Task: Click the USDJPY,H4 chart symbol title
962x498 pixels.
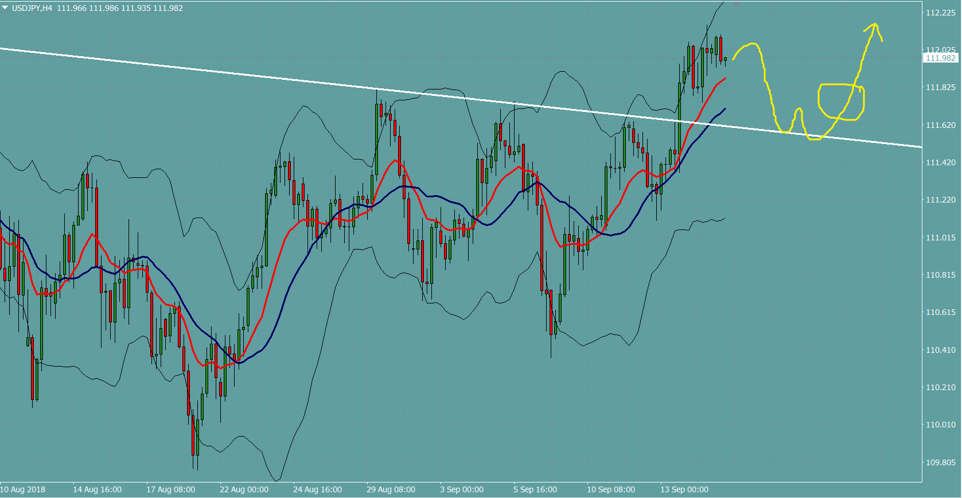Action: [32, 8]
